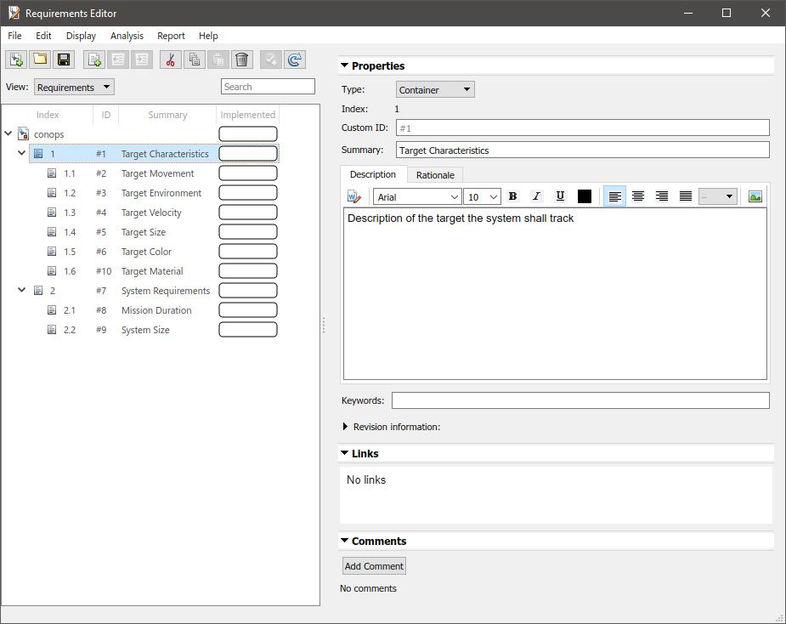The image size is (786, 624).
Task: Toggle italic formatting in the description
Action: [x=536, y=196]
